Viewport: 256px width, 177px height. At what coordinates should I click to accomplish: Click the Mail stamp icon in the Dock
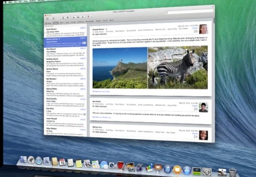(x=46, y=161)
